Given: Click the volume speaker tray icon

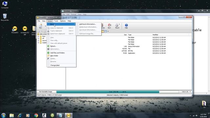Looking at the screenshot, I should 197,115.
